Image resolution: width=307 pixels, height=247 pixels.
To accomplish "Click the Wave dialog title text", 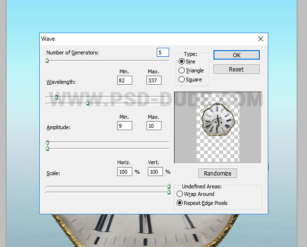I will coord(48,39).
